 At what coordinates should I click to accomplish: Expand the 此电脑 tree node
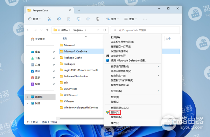coord(27,97)
